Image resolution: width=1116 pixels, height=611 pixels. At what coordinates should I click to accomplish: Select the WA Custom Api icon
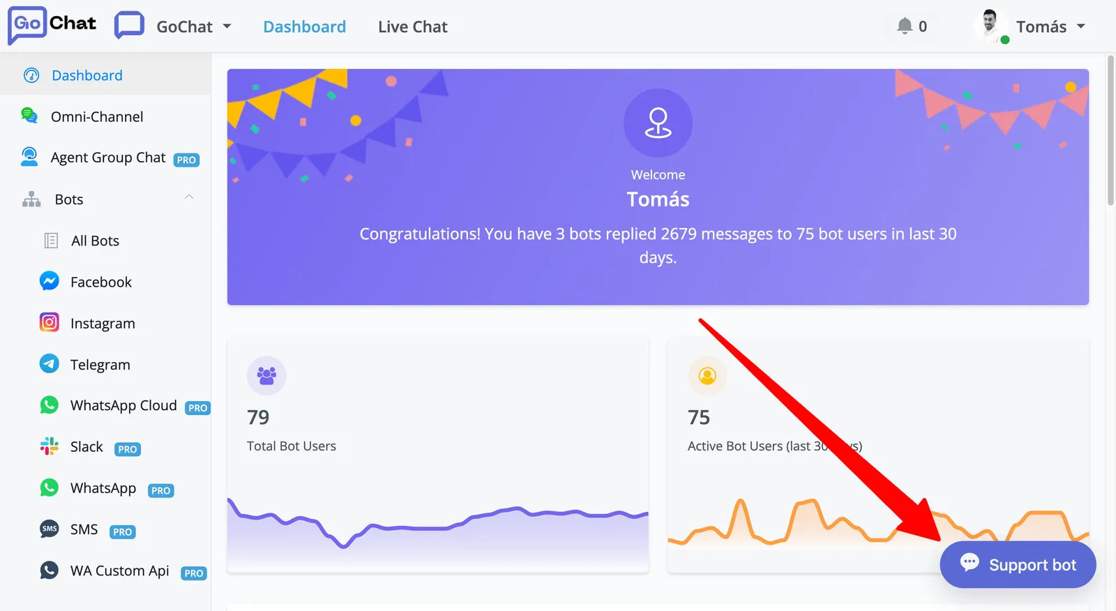[50, 570]
